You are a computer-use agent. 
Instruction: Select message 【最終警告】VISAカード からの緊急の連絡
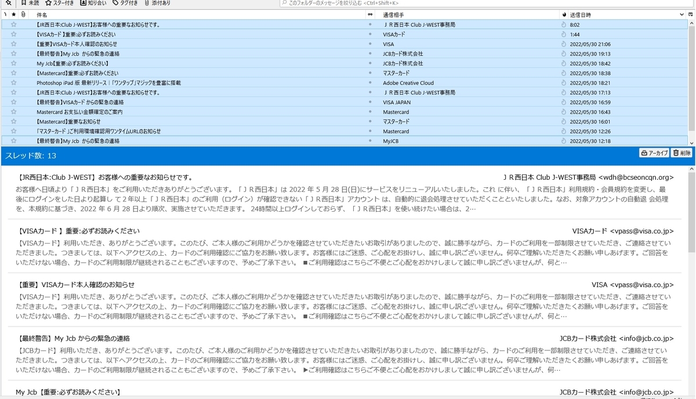(x=80, y=102)
